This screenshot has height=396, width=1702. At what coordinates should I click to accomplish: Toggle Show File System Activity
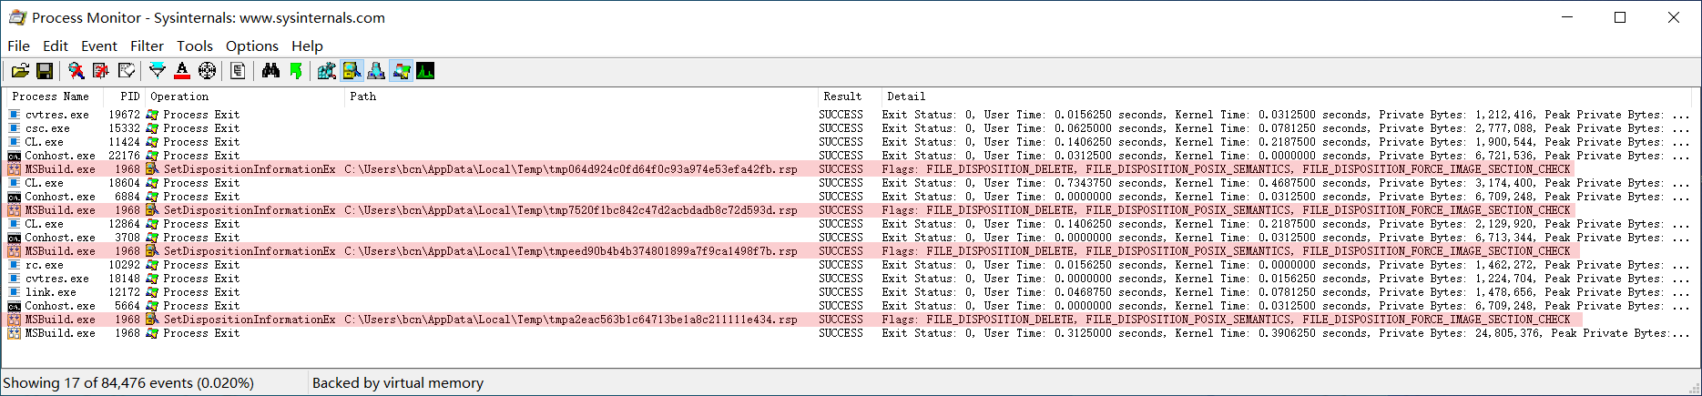[352, 71]
